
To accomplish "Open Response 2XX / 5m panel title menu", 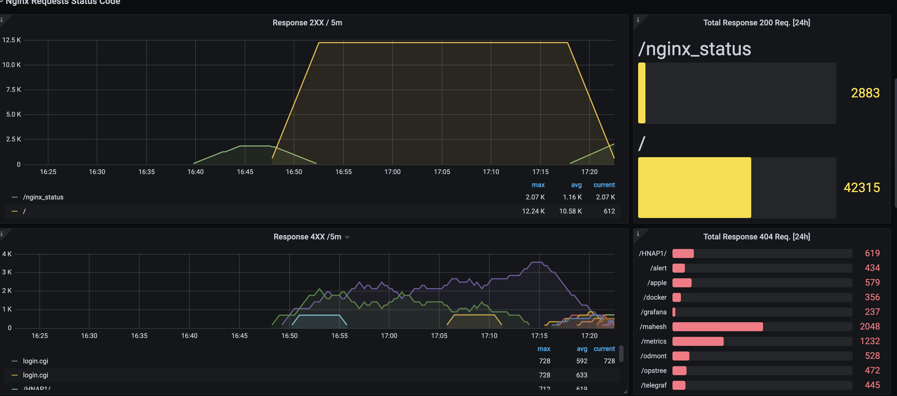I will 307,23.
